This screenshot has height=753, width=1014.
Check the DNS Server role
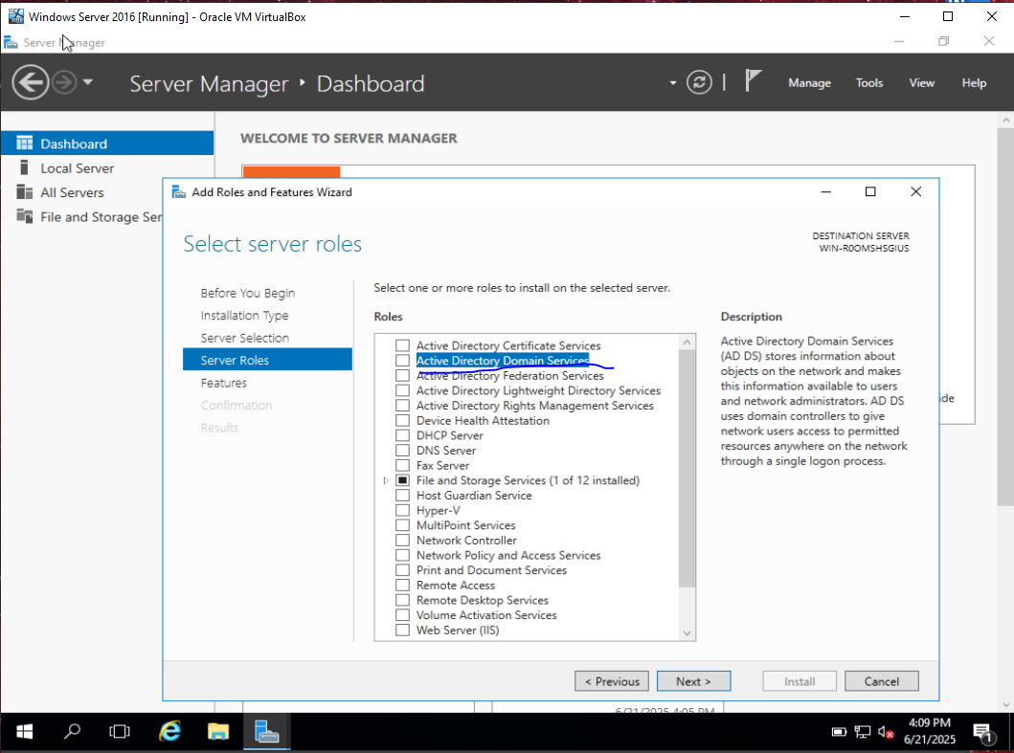402,450
